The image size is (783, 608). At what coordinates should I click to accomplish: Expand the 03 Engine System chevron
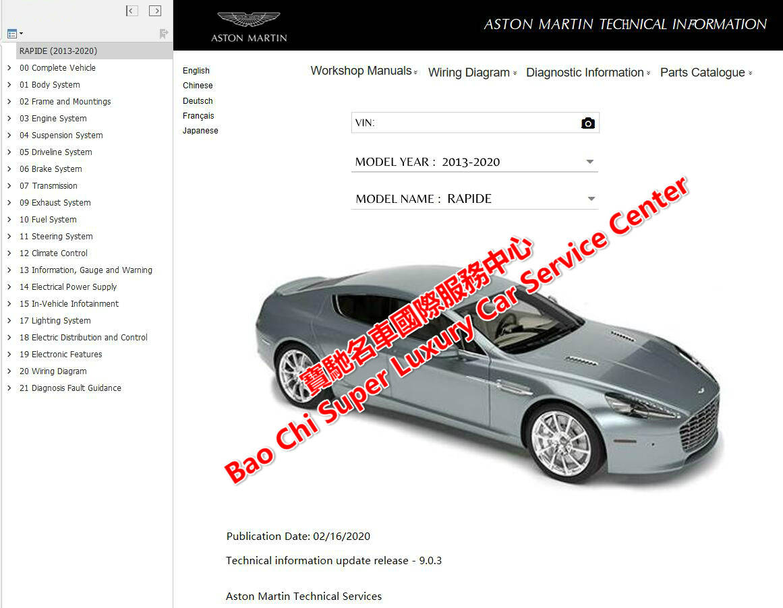pyautogui.click(x=9, y=119)
